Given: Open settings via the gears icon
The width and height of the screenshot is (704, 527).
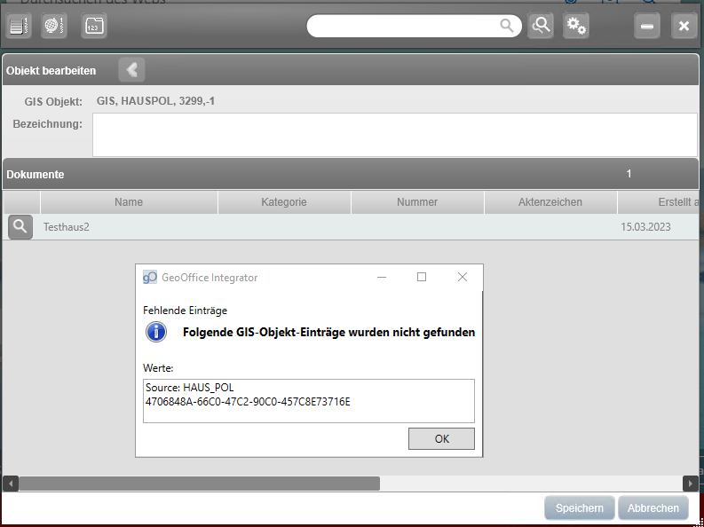Looking at the screenshot, I should click(576, 26).
